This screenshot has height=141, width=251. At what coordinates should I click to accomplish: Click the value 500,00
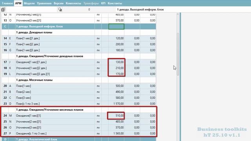tap(120, 86)
